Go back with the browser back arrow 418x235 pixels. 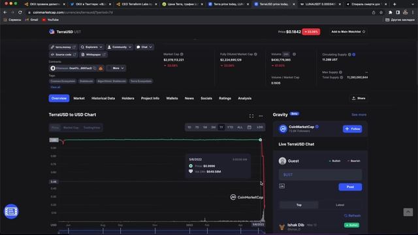click(x=5, y=12)
